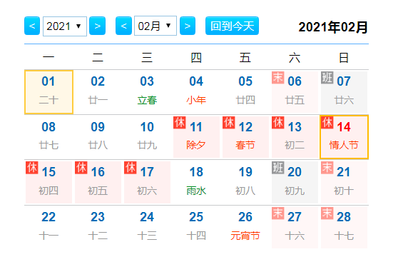Select February 03 立春
This screenshot has height=267, width=403.
(147, 92)
